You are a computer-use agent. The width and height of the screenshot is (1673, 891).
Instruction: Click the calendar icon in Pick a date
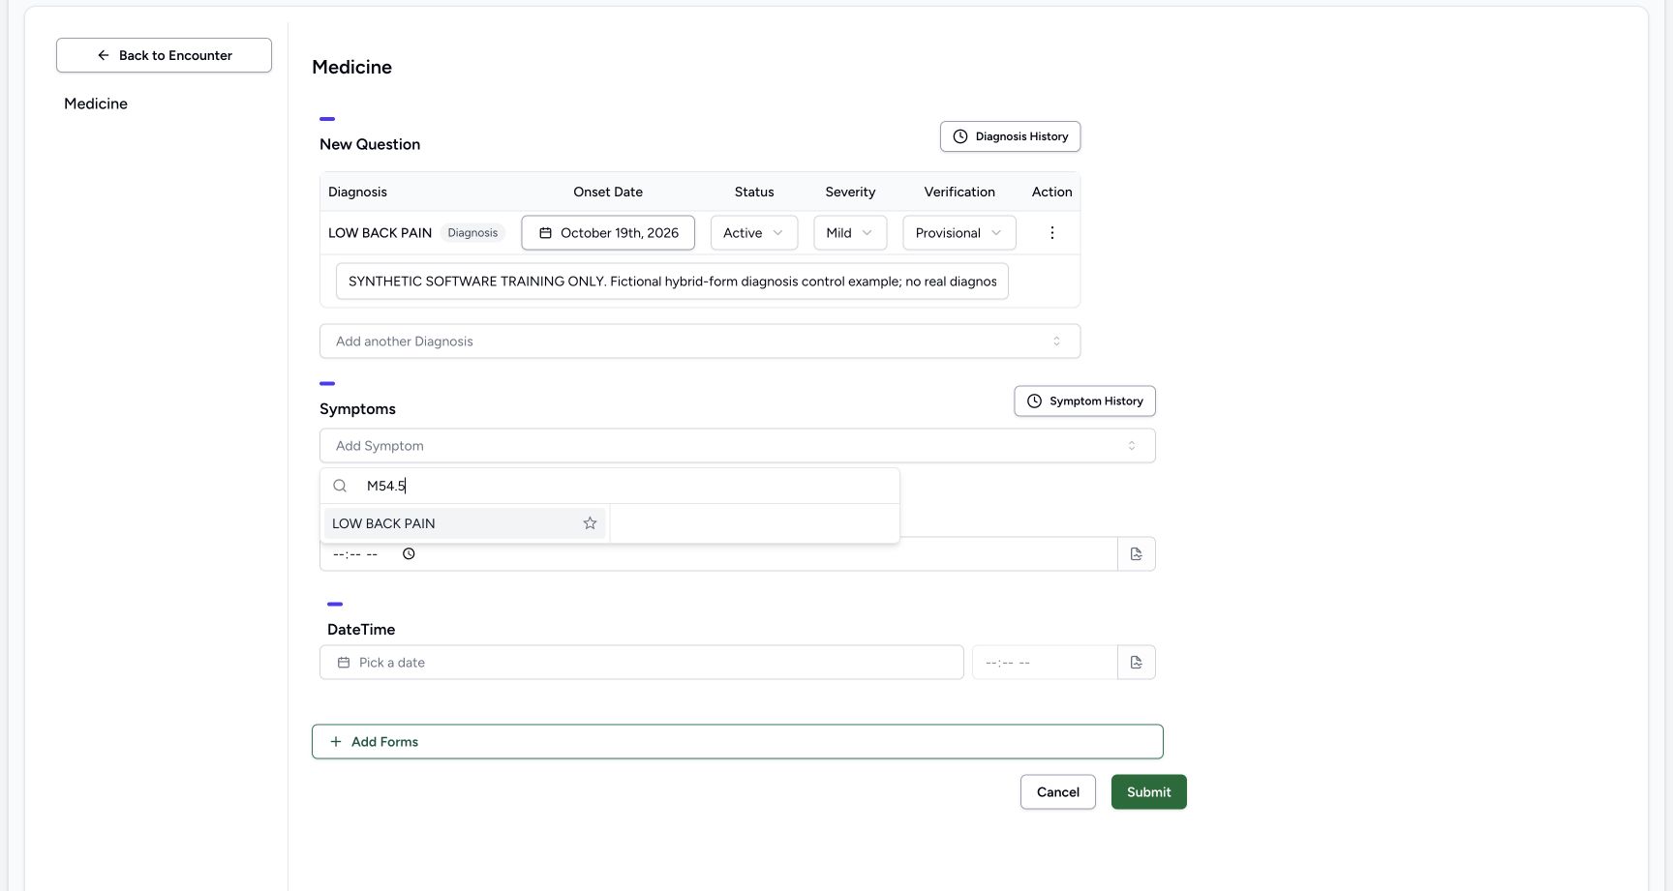[344, 663]
